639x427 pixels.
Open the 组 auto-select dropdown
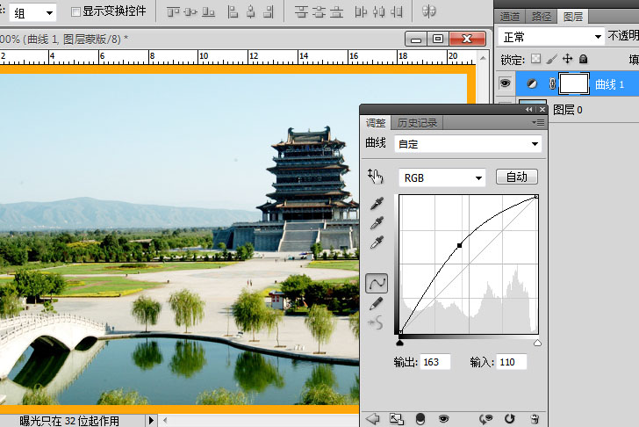[x=32, y=13]
